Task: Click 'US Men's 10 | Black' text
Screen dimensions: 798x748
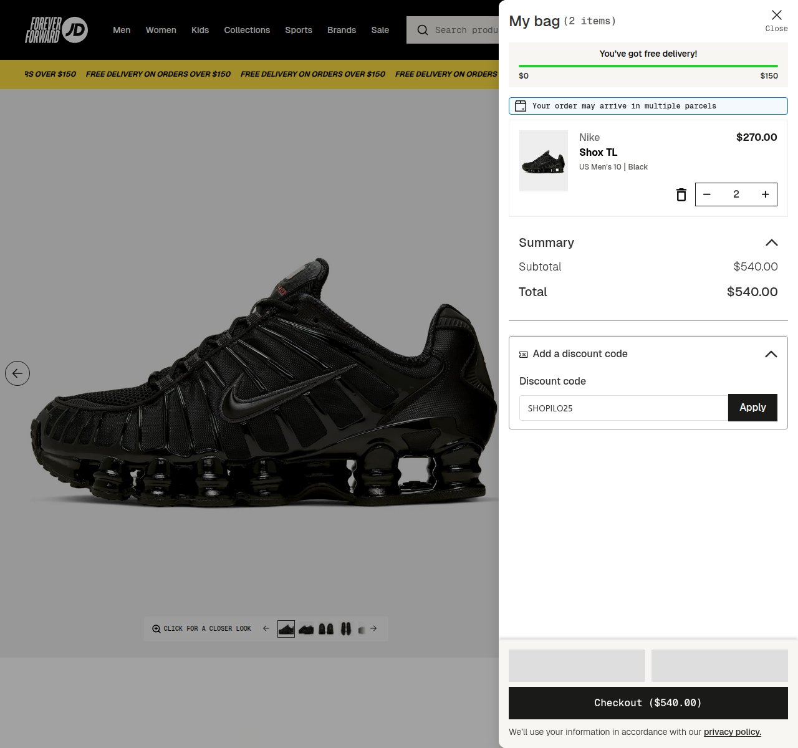Action: (x=613, y=167)
